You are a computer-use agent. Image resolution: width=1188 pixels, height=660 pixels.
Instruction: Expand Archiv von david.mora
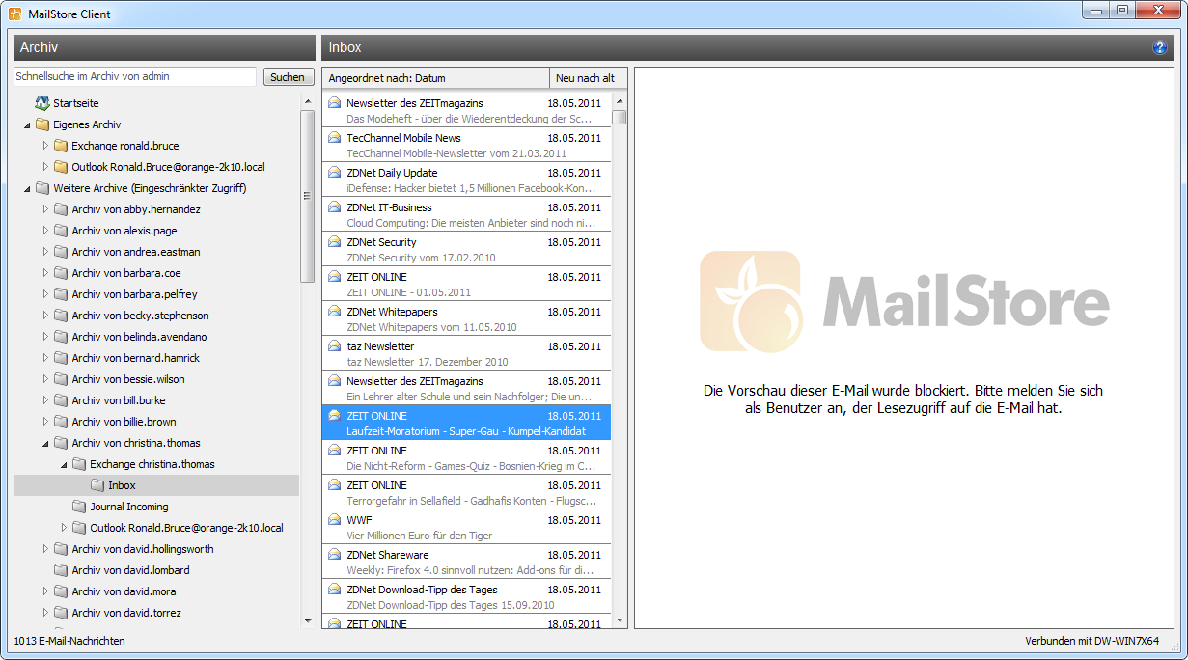(x=45, y=591)
